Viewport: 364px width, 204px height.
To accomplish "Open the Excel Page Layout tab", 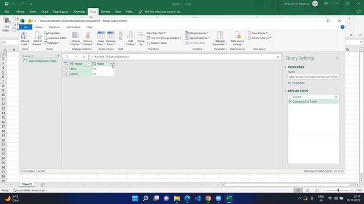I will [x=61, y=11].
